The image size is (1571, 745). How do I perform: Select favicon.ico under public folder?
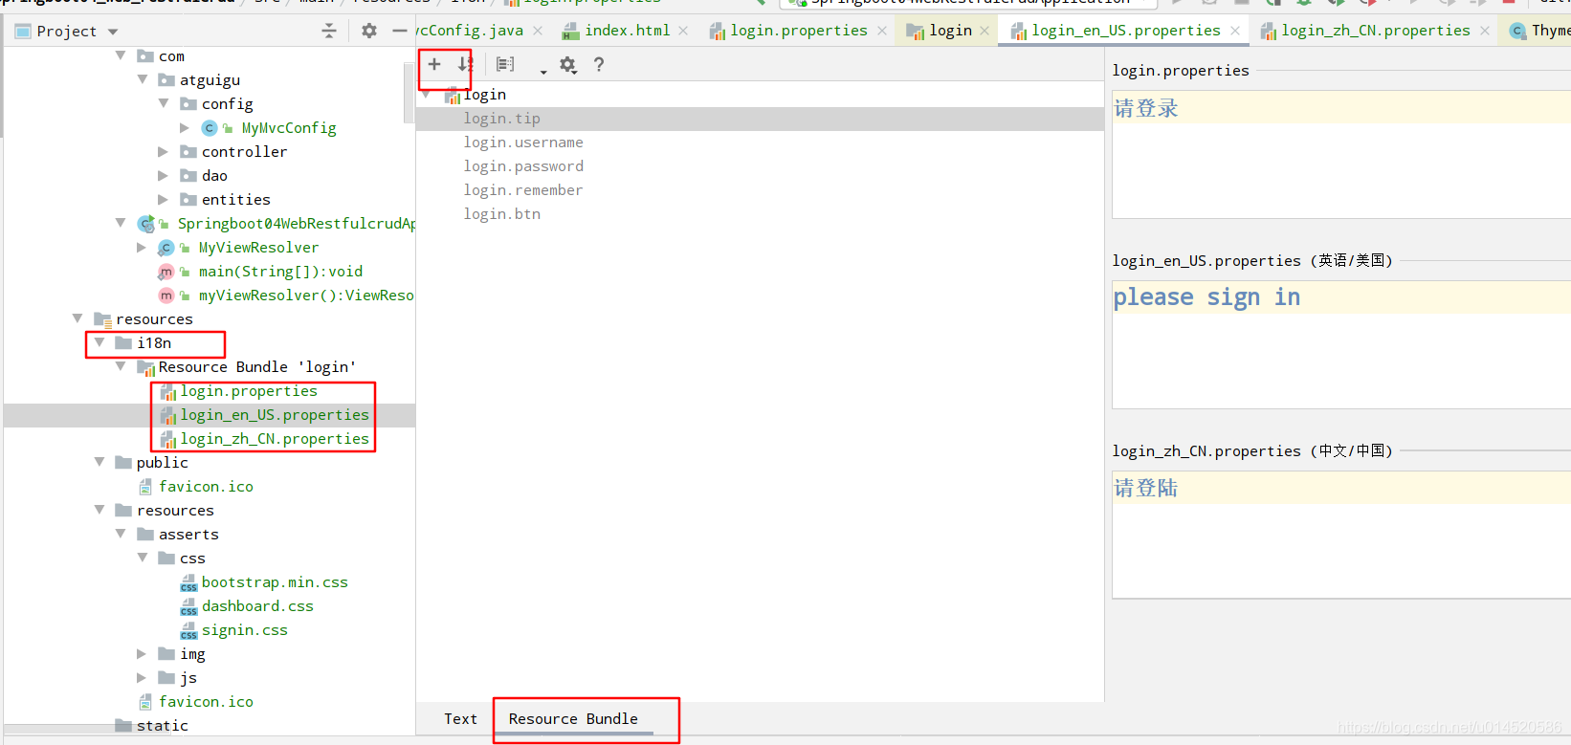[206, 486]
